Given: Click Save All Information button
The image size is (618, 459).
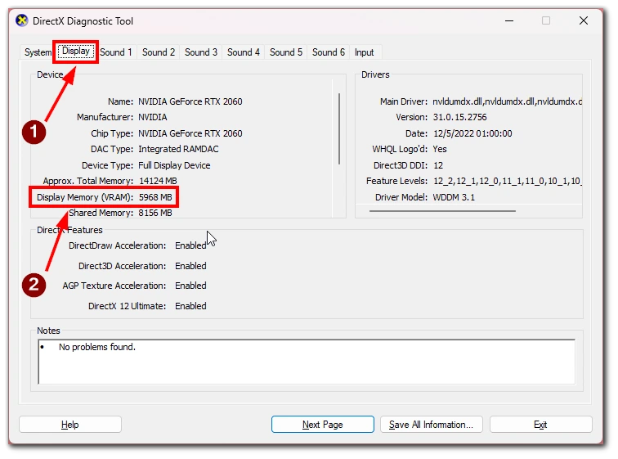Looking at the screenshot, I should (431, 425).
